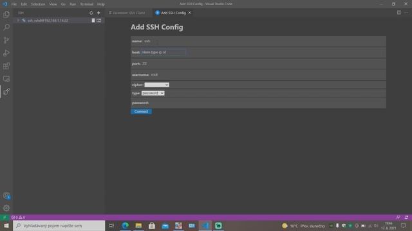
Task: Click the Visual Studio Code taskbar icon
Action: click(x=205, y=226)
